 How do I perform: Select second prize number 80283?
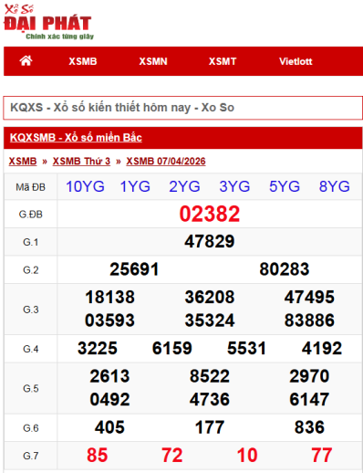(x=285, y=269)
